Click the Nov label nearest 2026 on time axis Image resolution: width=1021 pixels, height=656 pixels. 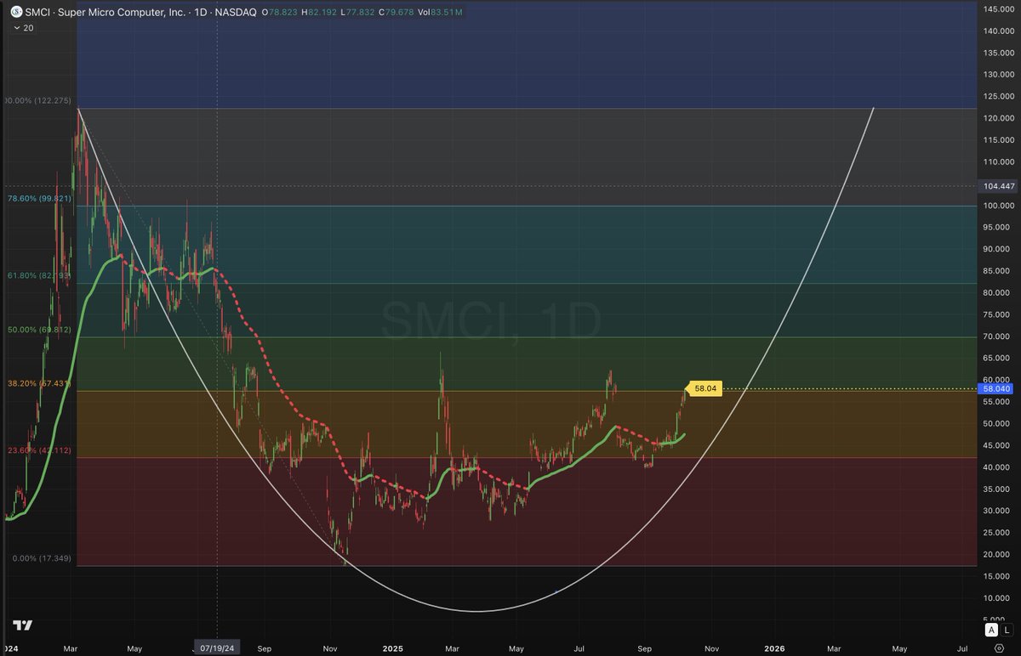coord(711,648)
